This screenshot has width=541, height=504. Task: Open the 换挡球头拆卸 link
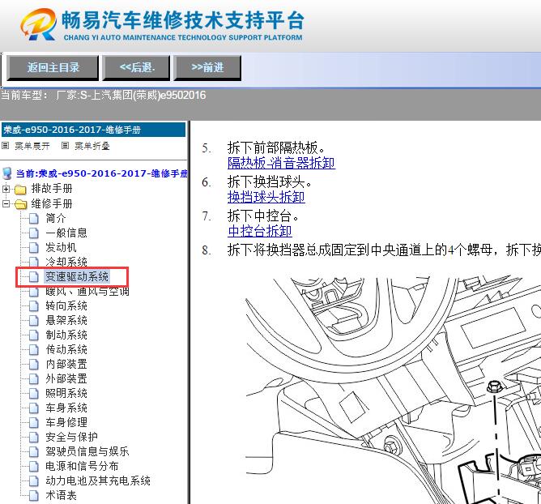click(x=266, y=197)
